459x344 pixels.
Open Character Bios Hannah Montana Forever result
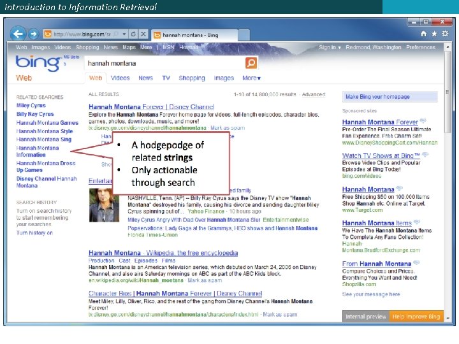(175, 294)
